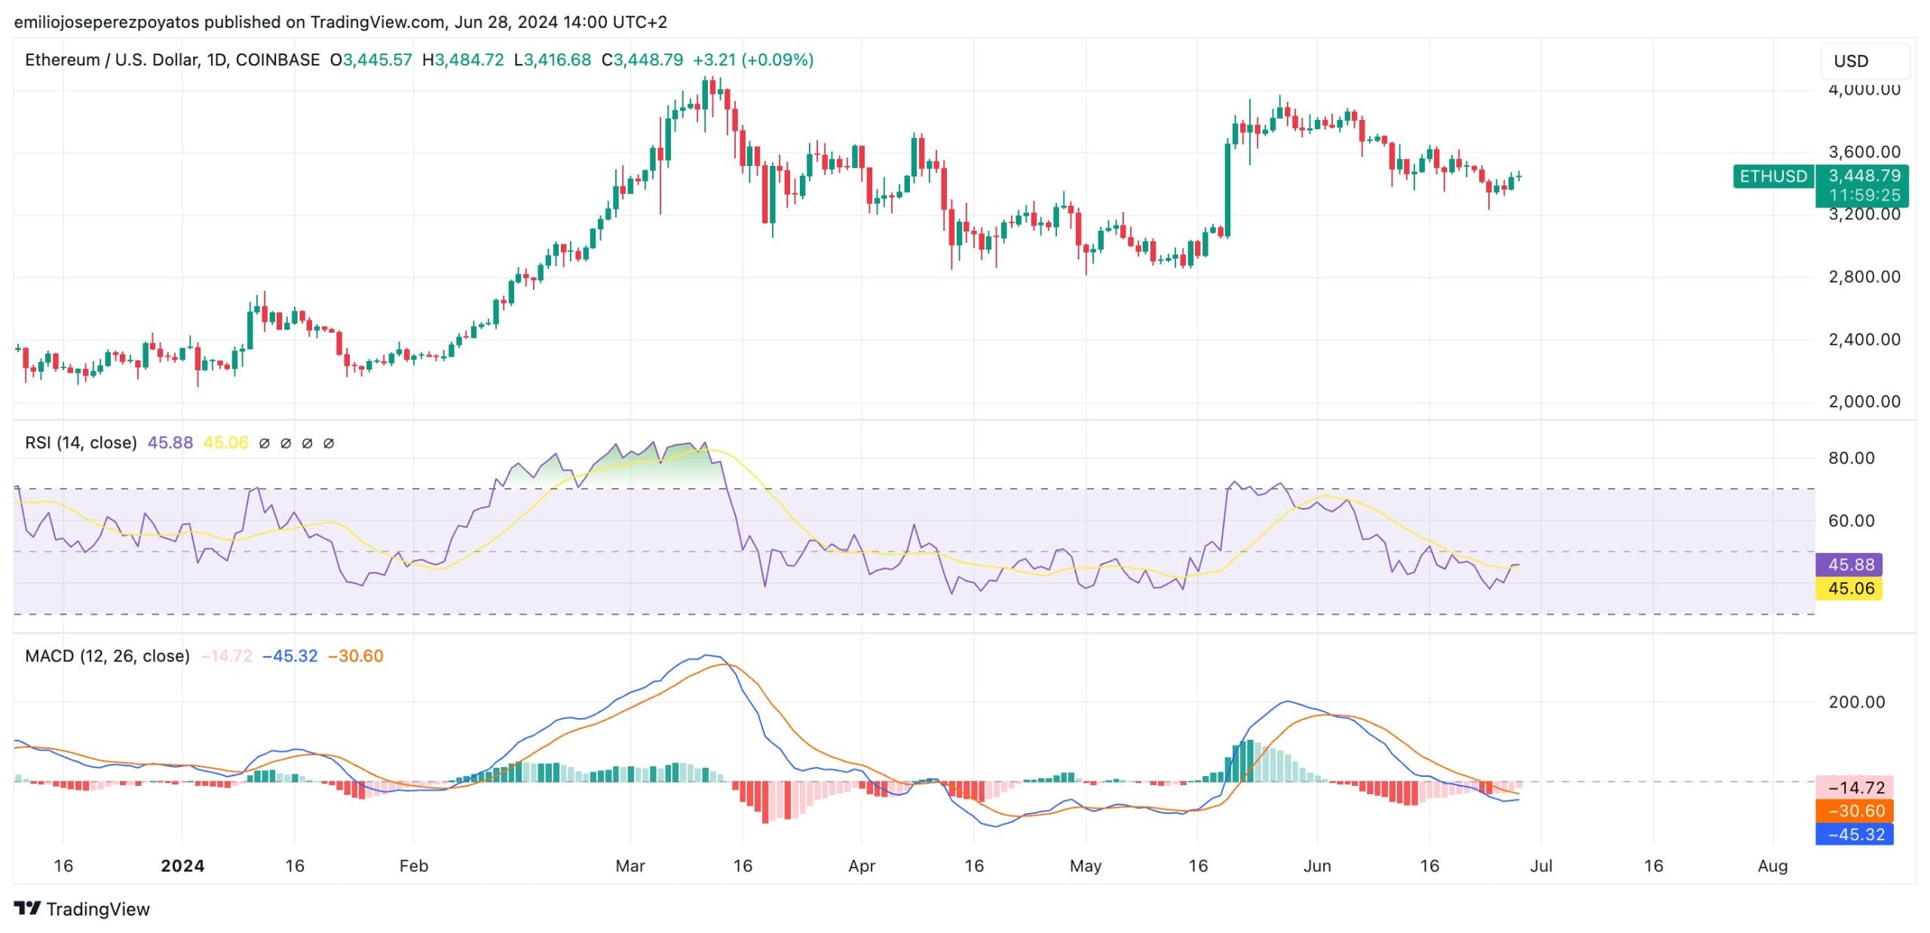Click the orange -30.60 MACD axis label
Viewport: 1930px width, 933px height.
(x=1855, y=811)
